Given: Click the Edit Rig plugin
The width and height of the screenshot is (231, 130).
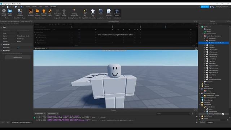Looking at the screenshot, I should coord(85,13).
